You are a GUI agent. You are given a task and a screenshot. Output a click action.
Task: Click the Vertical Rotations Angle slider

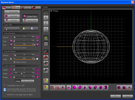(24, 59)
